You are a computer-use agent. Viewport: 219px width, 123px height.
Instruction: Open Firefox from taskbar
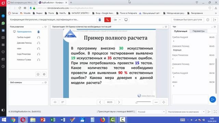point(103,120)
